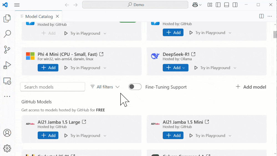Image resolution: width=277 pixels, height=156 pixels.
Task: Show additional views ellipsis in activity bar
Action: (7, 96)
